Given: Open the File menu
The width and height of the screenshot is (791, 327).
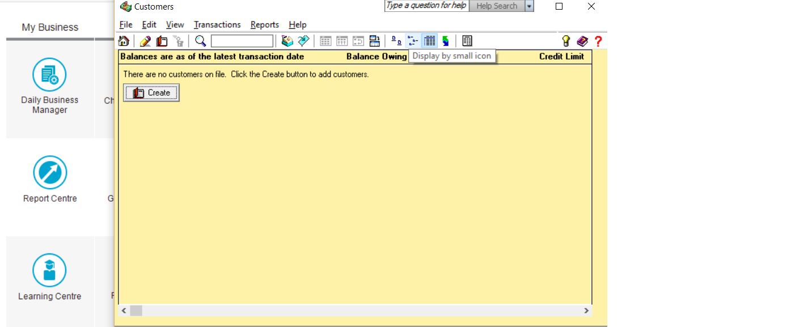Looking at the screenshot, I should coord(126,24).
